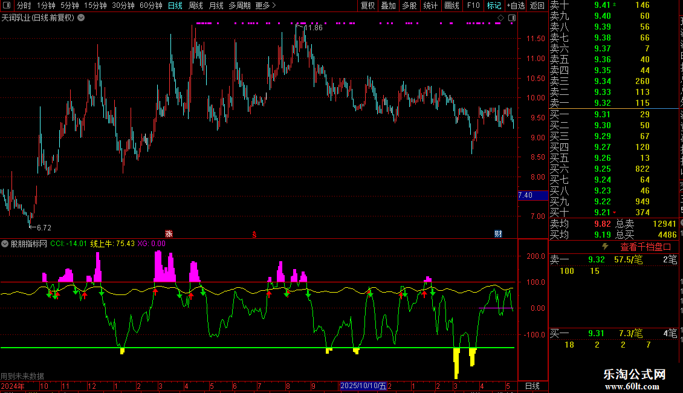
Task: Select the 买九 9.22 order row
Action: pos(613,201)
